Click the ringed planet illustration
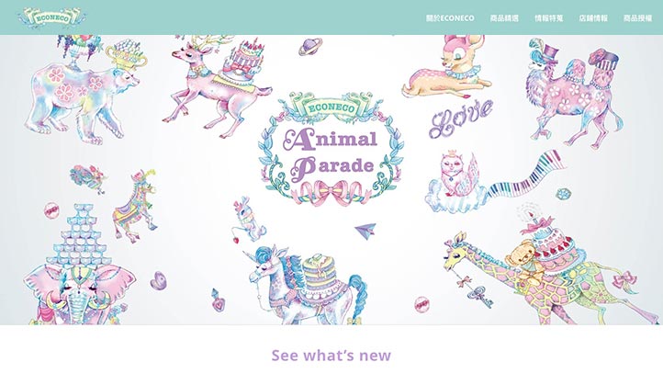 tap(310, 47)
